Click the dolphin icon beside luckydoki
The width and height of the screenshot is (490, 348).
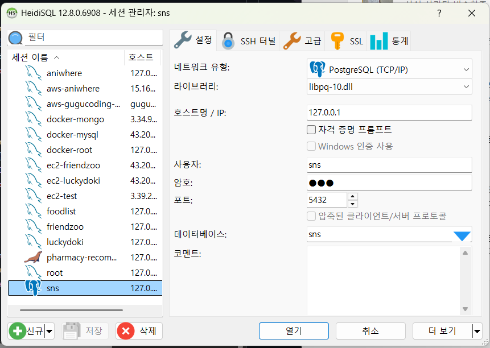coord(33,242)
